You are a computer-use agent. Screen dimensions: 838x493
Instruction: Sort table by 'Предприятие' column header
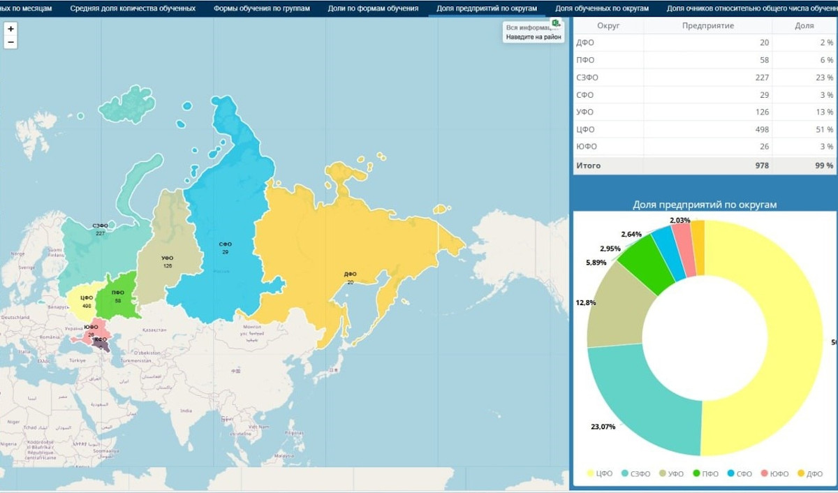click(x=708, y=26)
